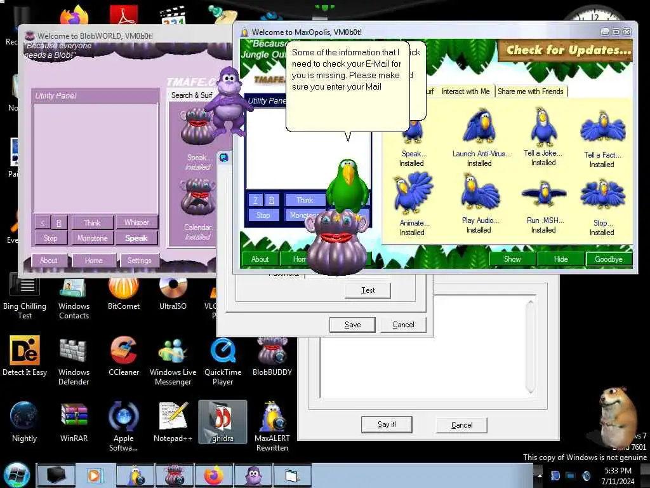Click Stop button in BlobWORLD utility panel
The width and height of the screenshot is (650, 488).
coord(51,238)
